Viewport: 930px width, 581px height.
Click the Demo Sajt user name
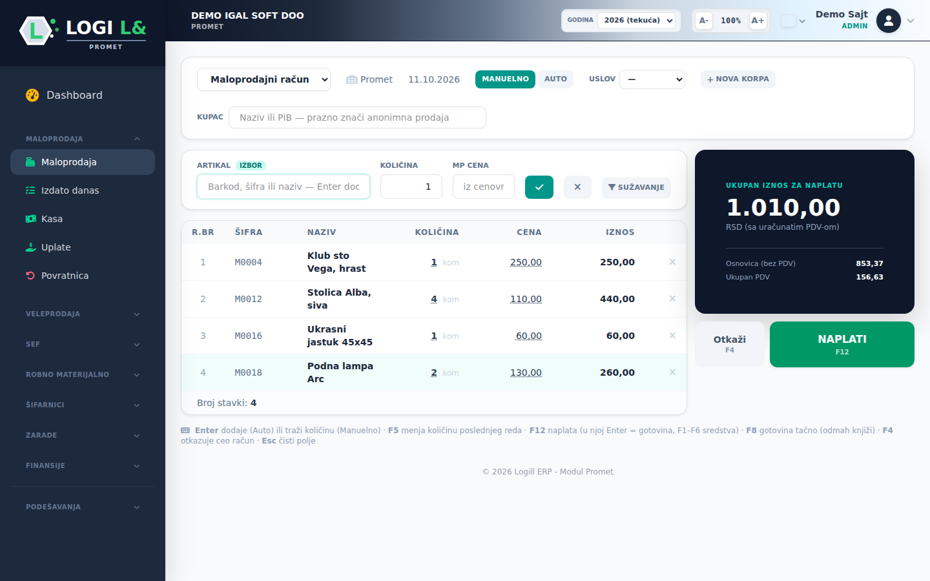[842, 14]
